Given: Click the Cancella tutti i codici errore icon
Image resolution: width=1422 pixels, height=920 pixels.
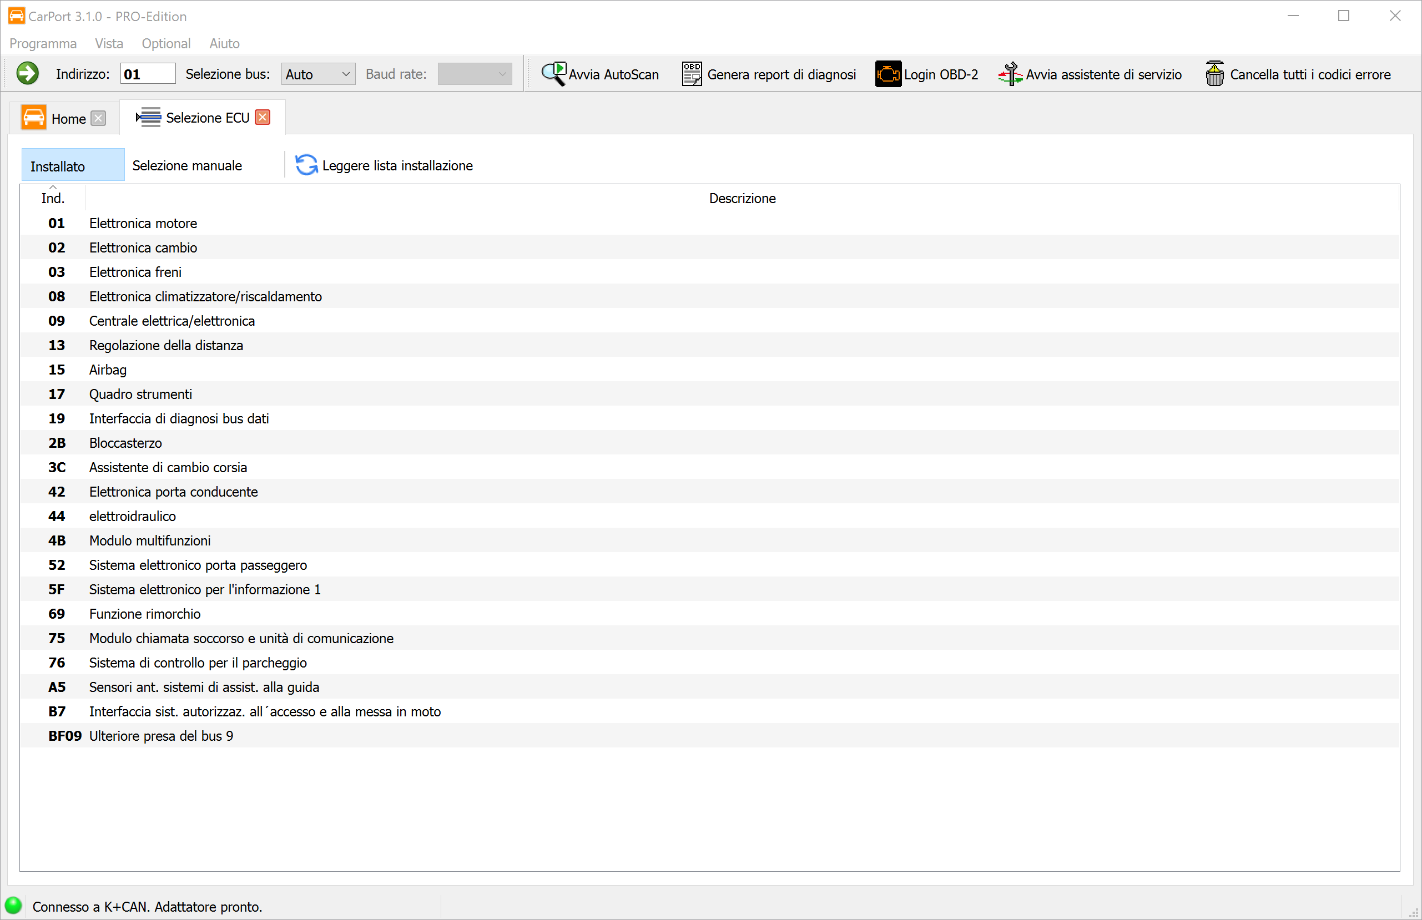Looking at the screenshot, I should coord(1214,74).
